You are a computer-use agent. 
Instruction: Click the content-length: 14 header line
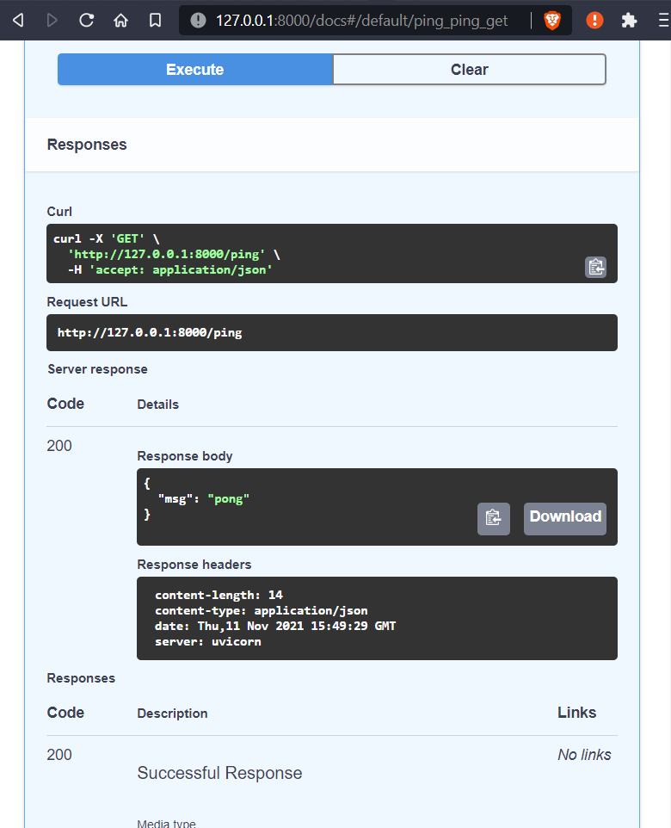tap(219, 595)
